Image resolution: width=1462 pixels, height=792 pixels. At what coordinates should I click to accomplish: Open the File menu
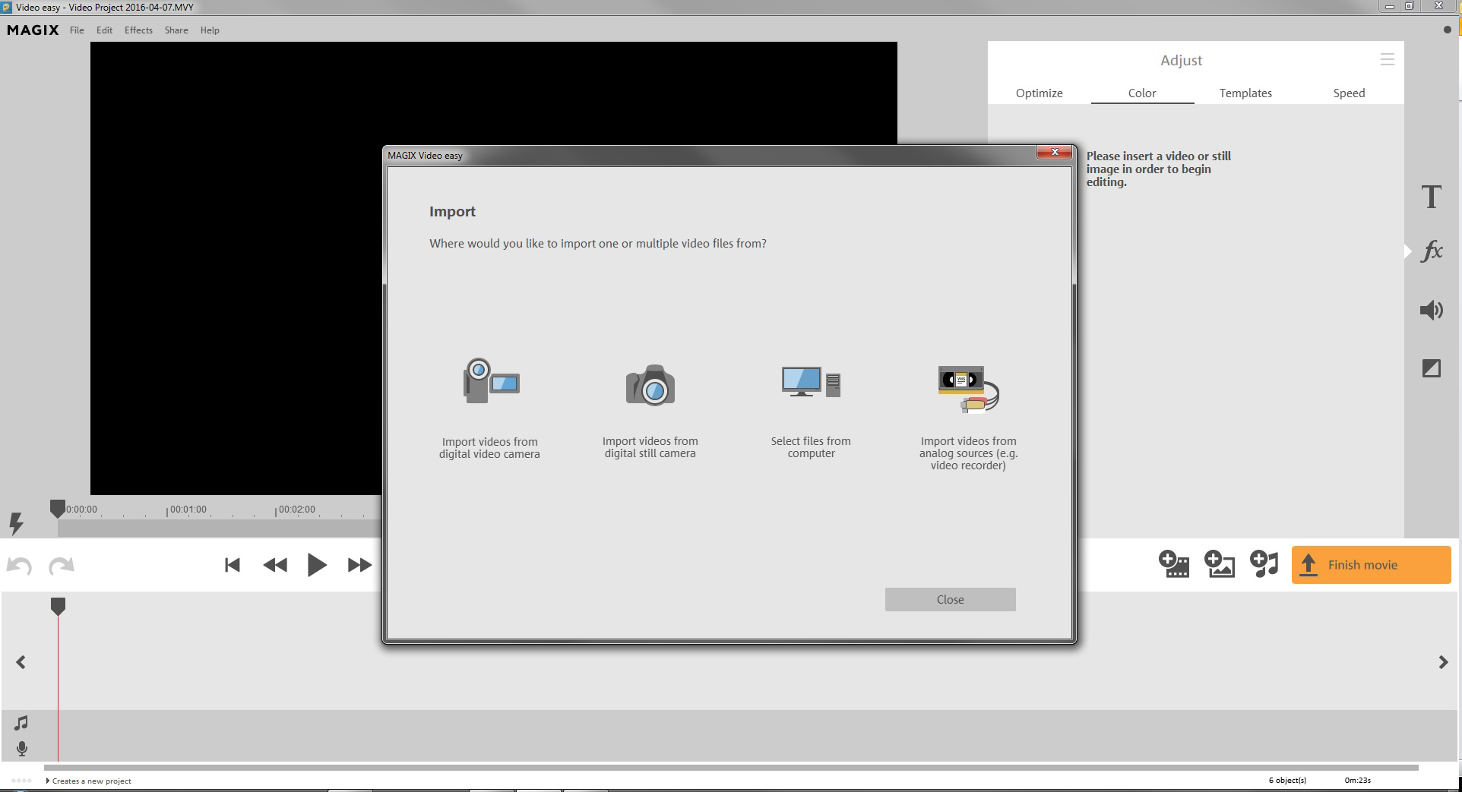77,30
